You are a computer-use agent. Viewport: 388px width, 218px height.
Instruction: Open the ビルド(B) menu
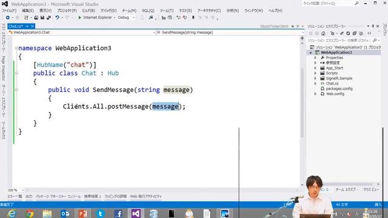(x=89, y=11)
